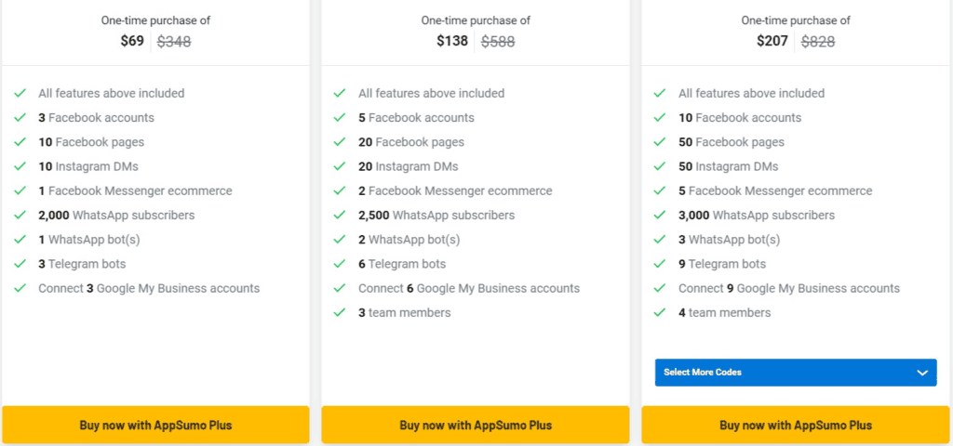Click Connect 6 Google My Business accounts
The height and width of the screenshot is (446, 953).
click(469, 288)
